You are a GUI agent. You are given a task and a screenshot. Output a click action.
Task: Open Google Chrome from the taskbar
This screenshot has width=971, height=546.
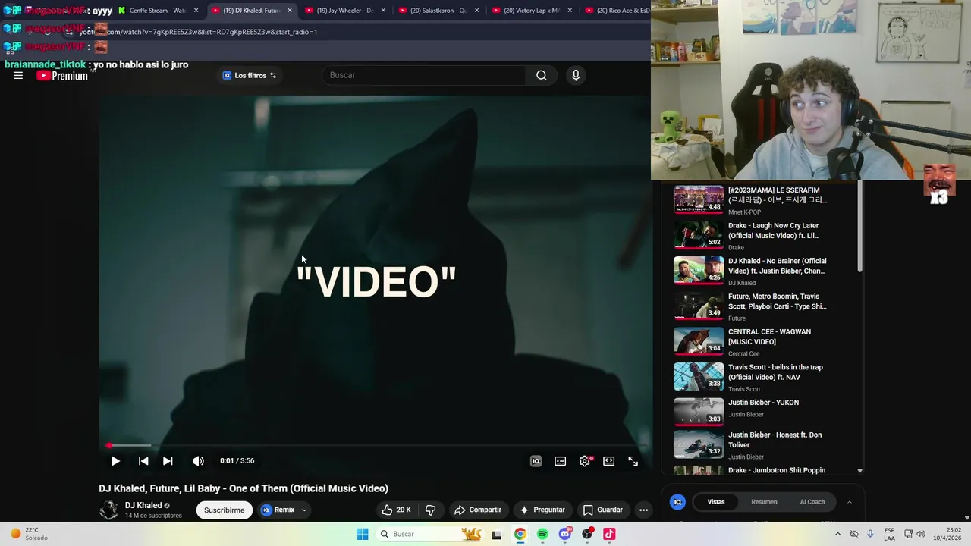tap(520, 534)
